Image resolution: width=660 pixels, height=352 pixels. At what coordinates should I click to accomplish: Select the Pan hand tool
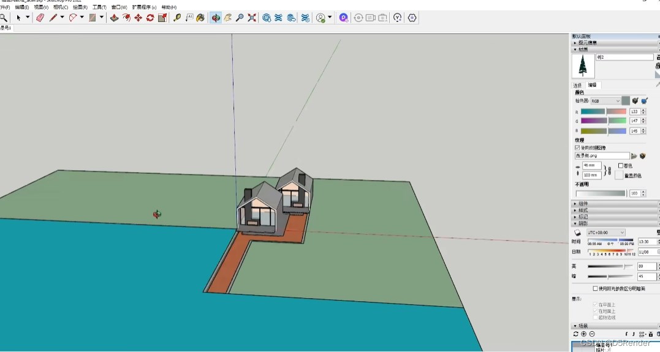point(228,18)
